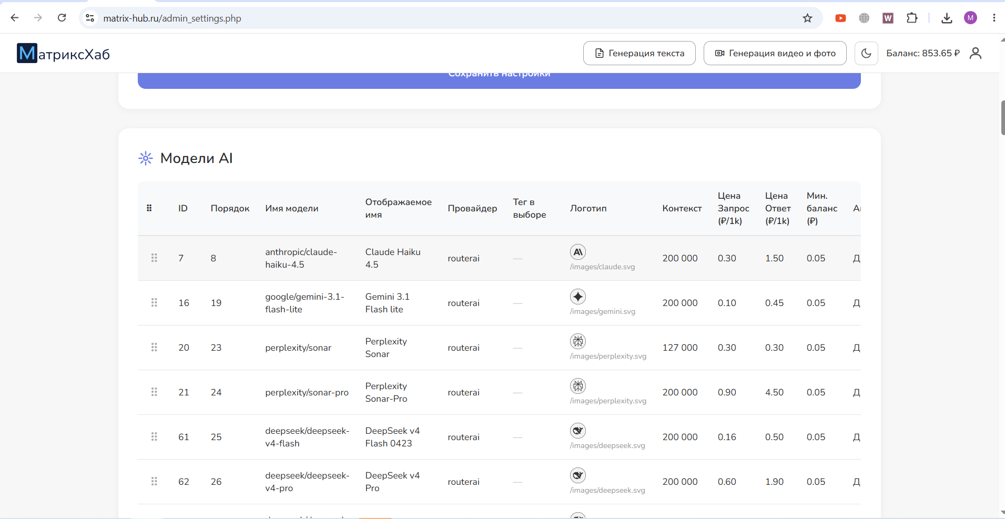Open site information icon beside the URL
The width and height of the screenshot is (1005, 519).
click(x=90, y=18)
